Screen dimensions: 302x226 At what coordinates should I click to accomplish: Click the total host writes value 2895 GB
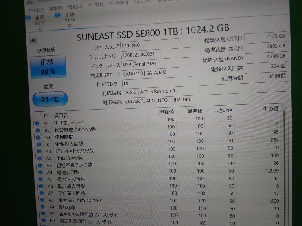point(266,47)
